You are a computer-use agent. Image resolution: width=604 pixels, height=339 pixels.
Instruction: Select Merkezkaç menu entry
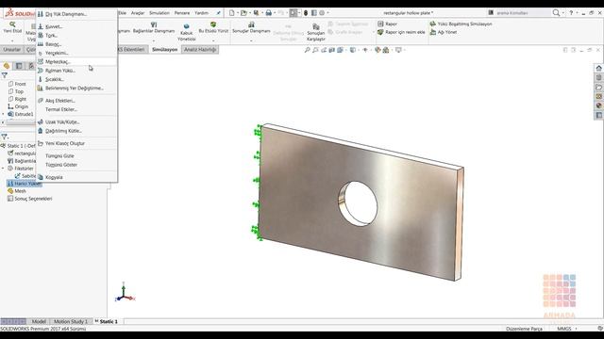[76, 61]
